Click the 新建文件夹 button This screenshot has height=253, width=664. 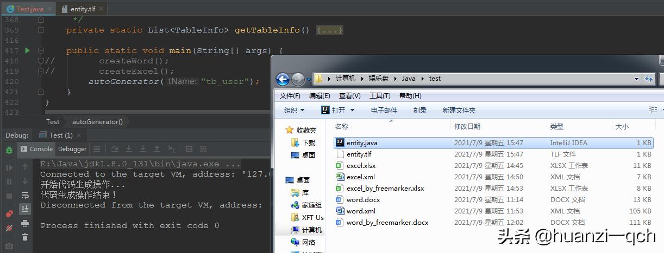point(459,110)
